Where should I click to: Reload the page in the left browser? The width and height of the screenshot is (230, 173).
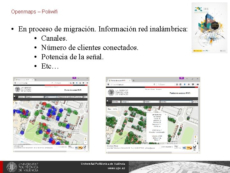point(52,83)
